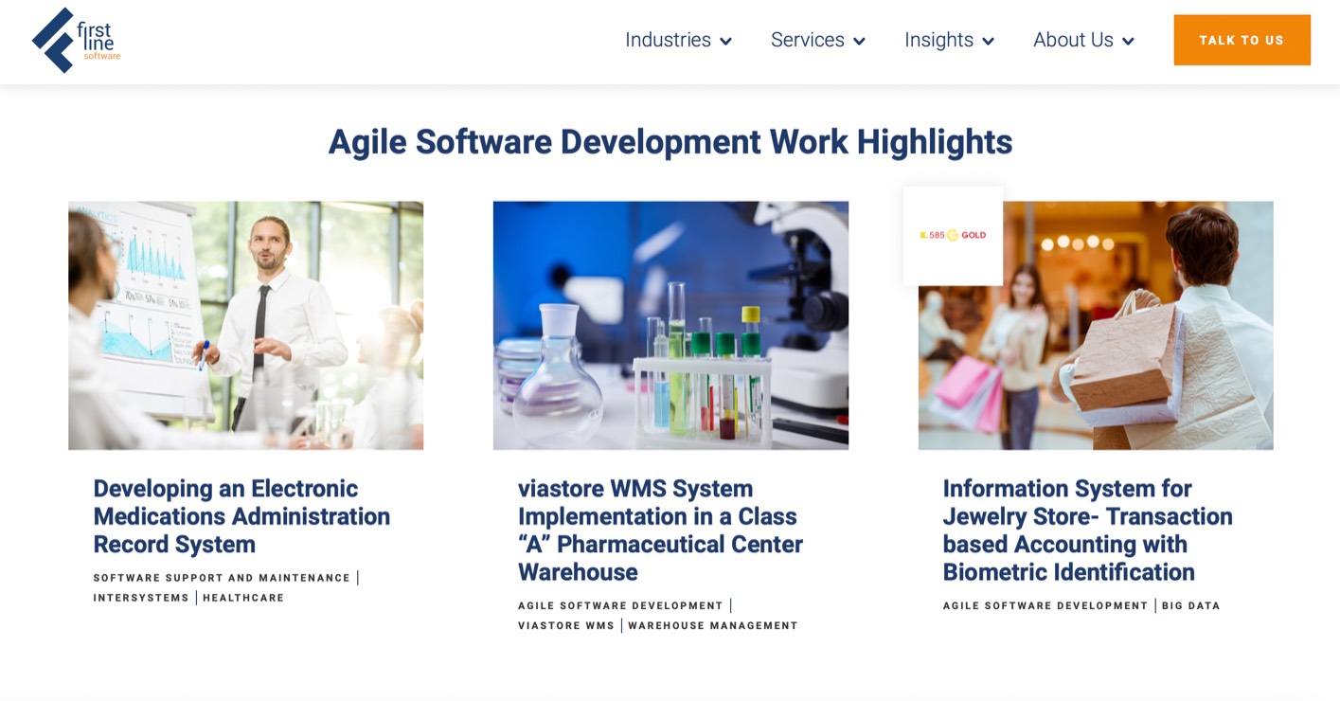Expand the Services dropdown chevron
The height and width of the screenshot is (701, 1340).
pyautogui.click(x=859, y=42)
